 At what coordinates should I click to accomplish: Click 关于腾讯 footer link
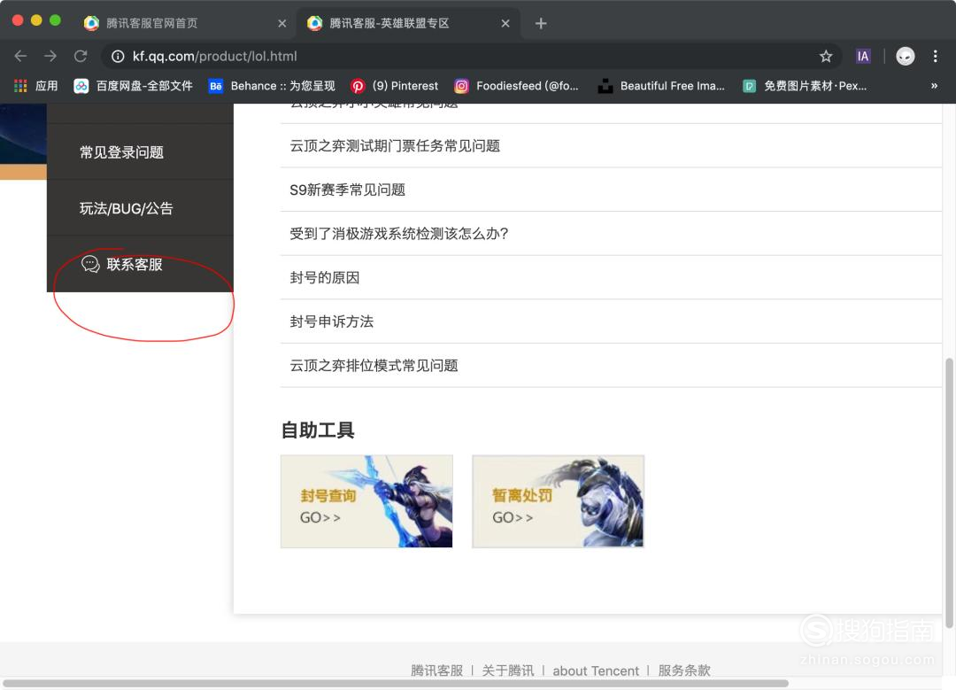508,671
